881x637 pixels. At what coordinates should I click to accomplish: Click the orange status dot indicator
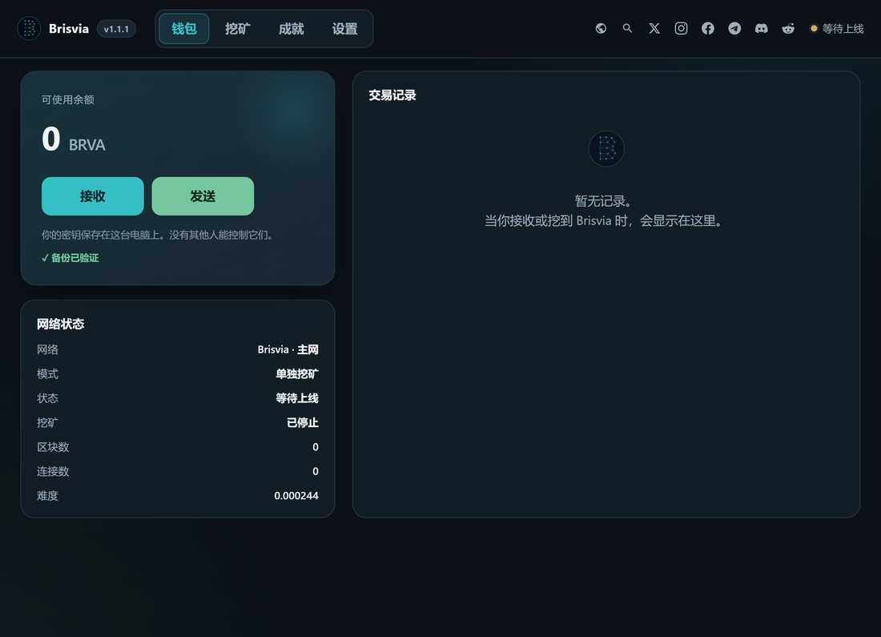[x=814, y=28]
